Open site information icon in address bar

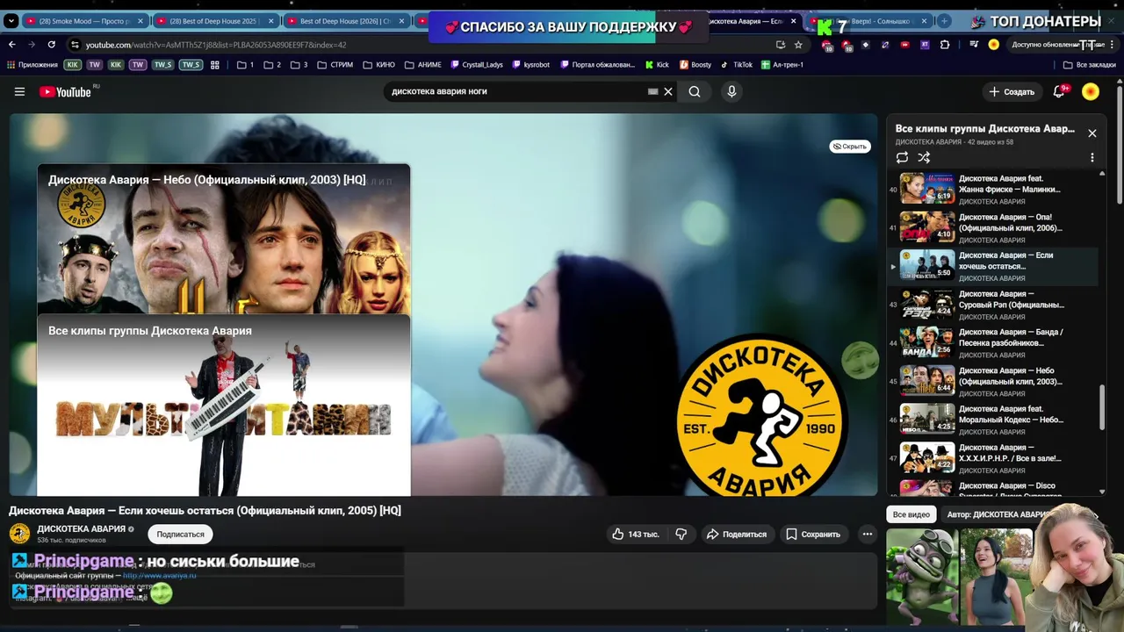75,45
